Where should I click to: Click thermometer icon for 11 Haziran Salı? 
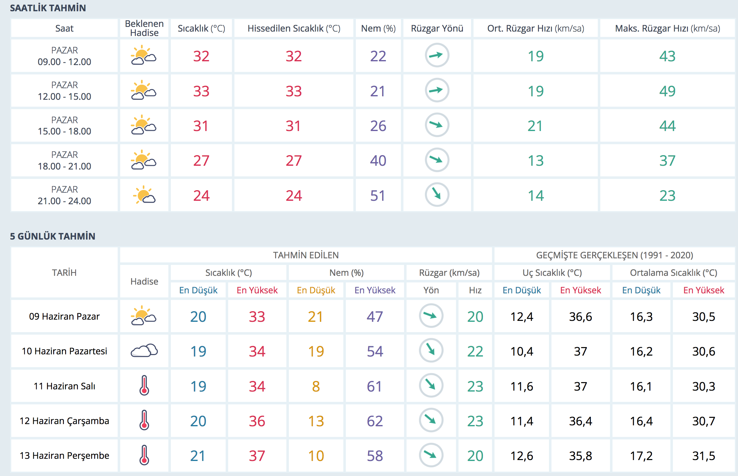coord(144,386)
